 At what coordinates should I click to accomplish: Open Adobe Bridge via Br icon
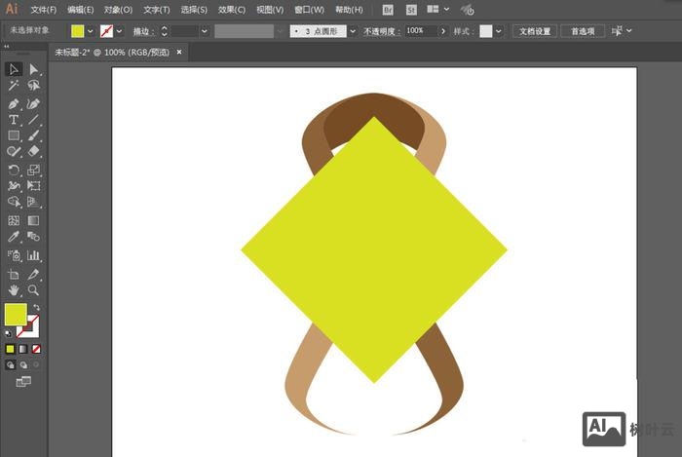click(388, 10)
